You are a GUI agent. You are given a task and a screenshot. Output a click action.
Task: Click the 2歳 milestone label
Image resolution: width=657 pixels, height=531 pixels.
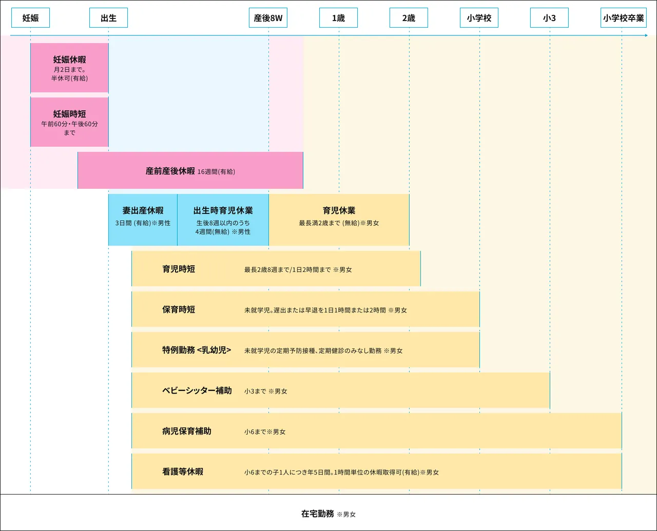(x=409, y=17)
